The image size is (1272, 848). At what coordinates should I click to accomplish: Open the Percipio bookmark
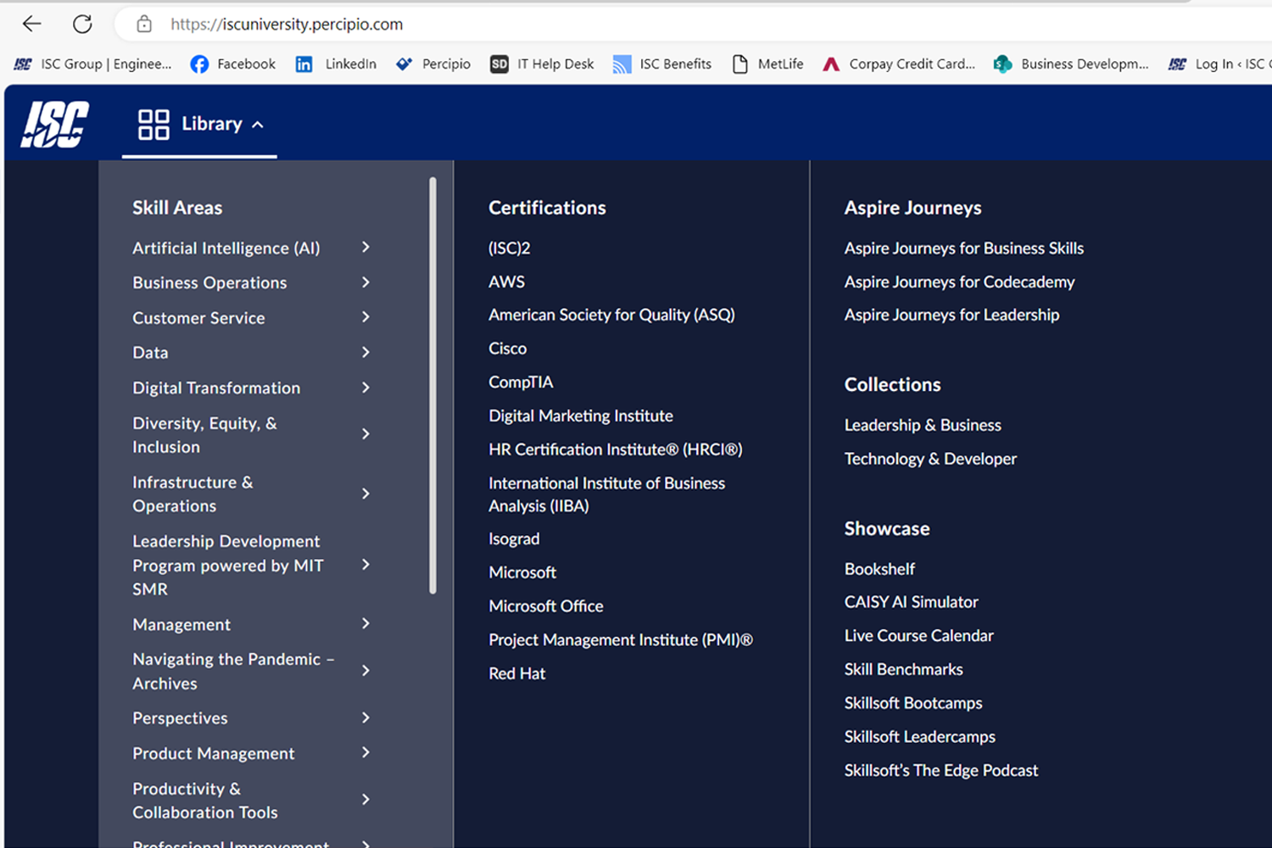click(x=433, y=64)
